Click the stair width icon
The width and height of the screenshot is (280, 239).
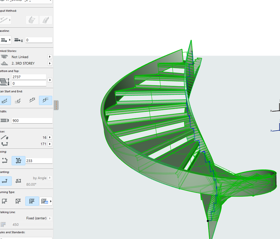(5, 121)
